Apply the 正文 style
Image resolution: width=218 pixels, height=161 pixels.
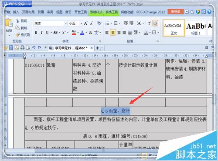(x=174, y=28)
